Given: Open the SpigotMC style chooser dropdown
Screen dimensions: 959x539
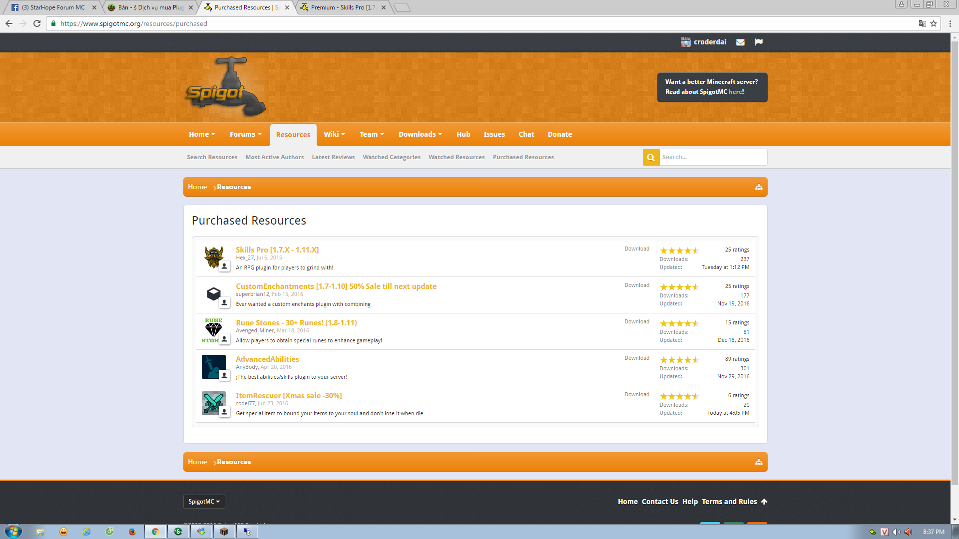Looking at the screenshot, I should tap(204, 502).
